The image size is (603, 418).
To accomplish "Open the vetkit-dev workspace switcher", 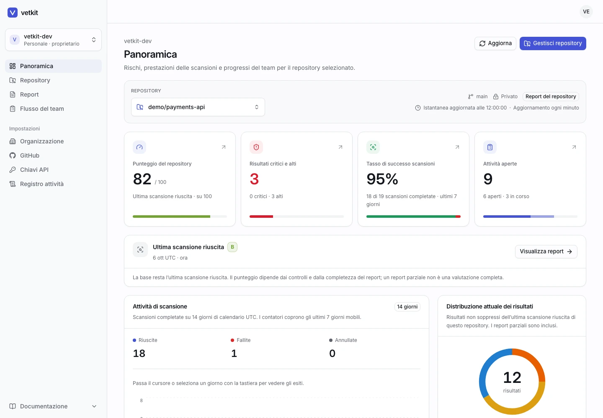I will [53, 40].
